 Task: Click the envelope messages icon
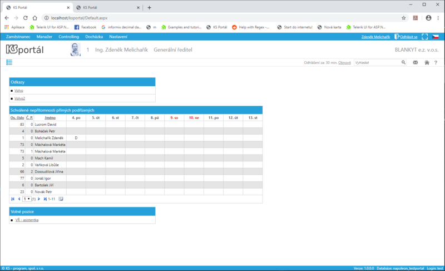415,62
